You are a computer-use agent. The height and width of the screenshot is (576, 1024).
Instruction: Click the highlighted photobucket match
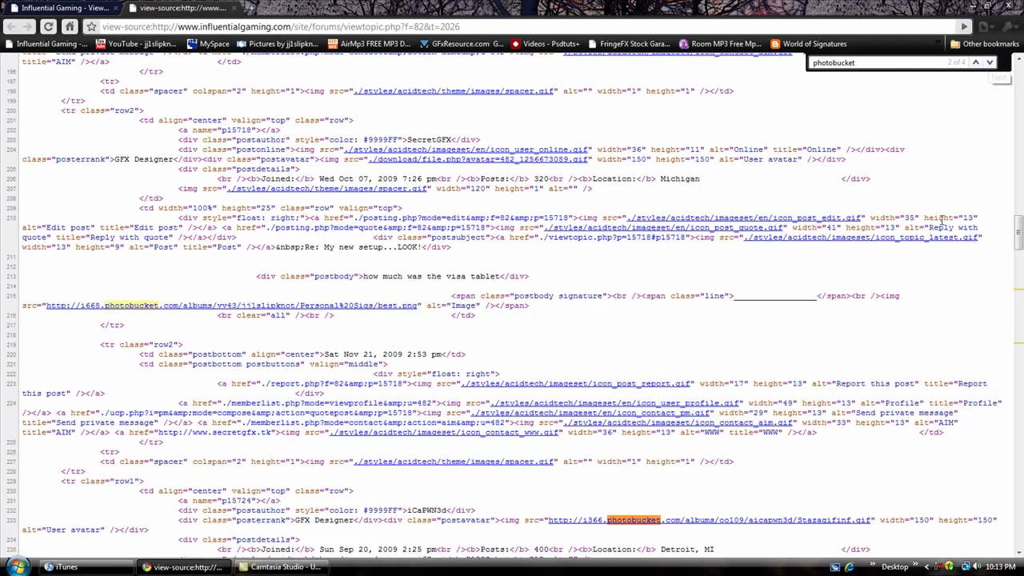[634, 520]
